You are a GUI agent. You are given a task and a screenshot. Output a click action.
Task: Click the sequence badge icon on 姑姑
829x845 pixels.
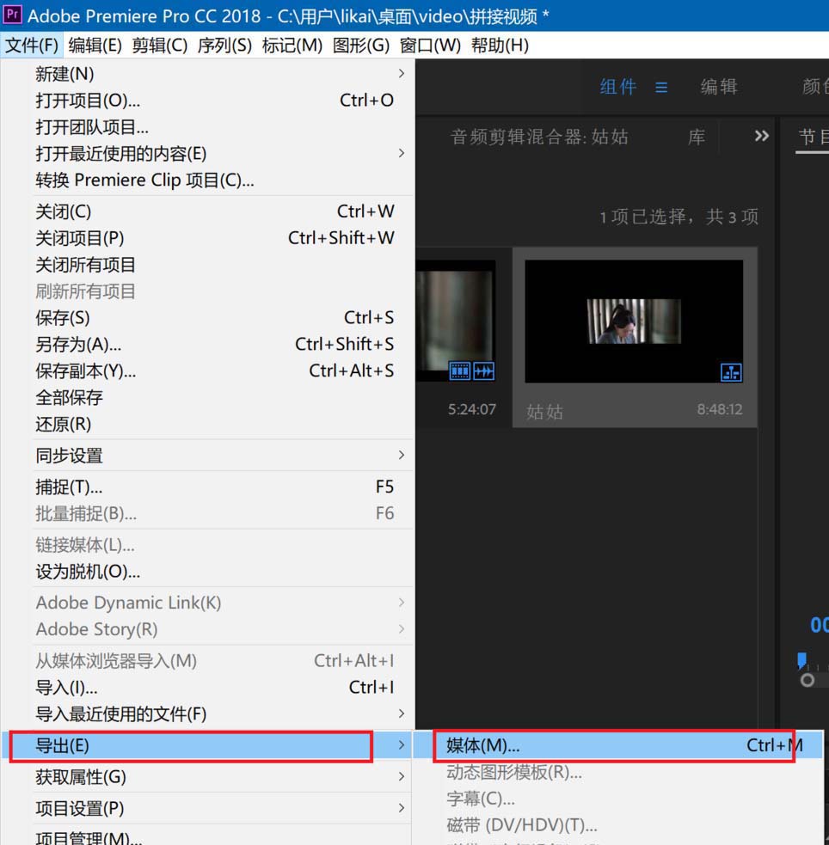point(731,372)
